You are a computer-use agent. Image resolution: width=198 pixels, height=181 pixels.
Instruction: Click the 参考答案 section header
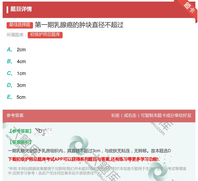(15, 115)
